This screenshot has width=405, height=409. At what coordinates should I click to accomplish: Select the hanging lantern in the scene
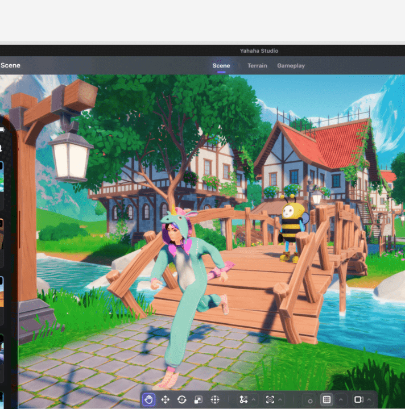(70, 156)
